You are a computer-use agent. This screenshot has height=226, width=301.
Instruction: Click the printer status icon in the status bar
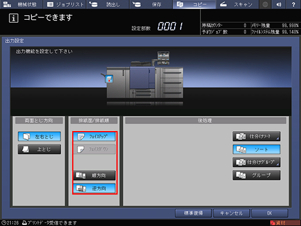[x=24, y=223]
